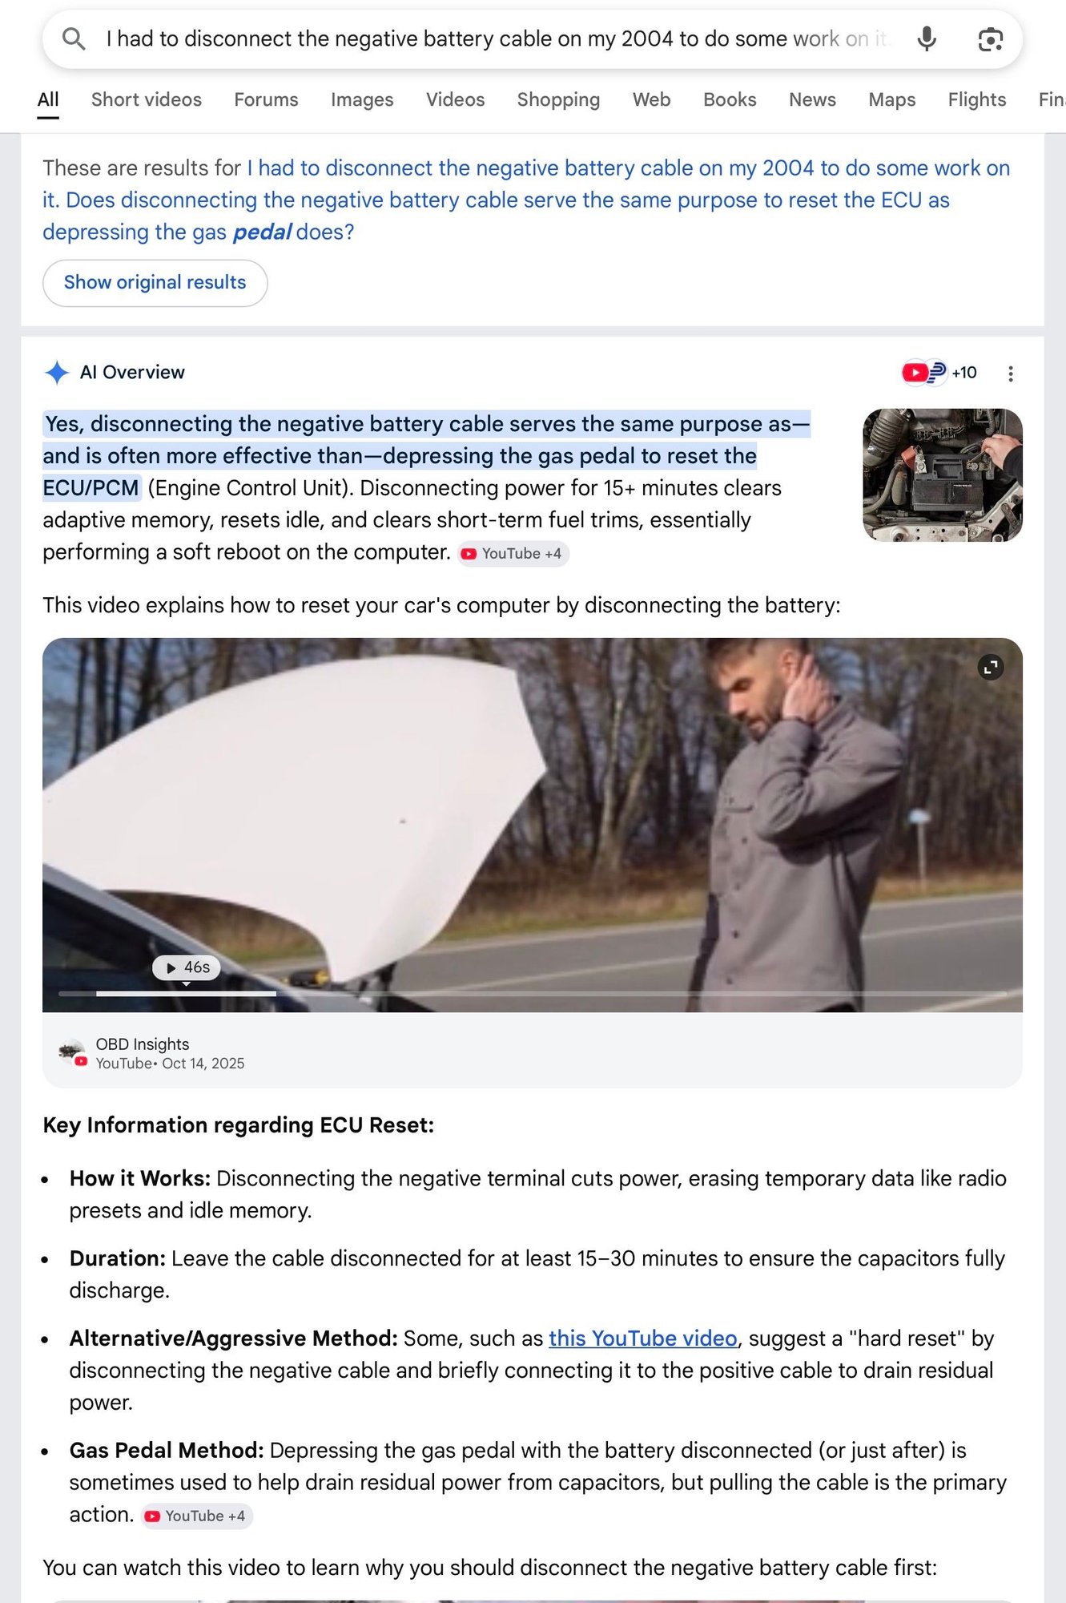Switch to the Short videos tab
1066x1603 pixels.
tap(147, 99)
